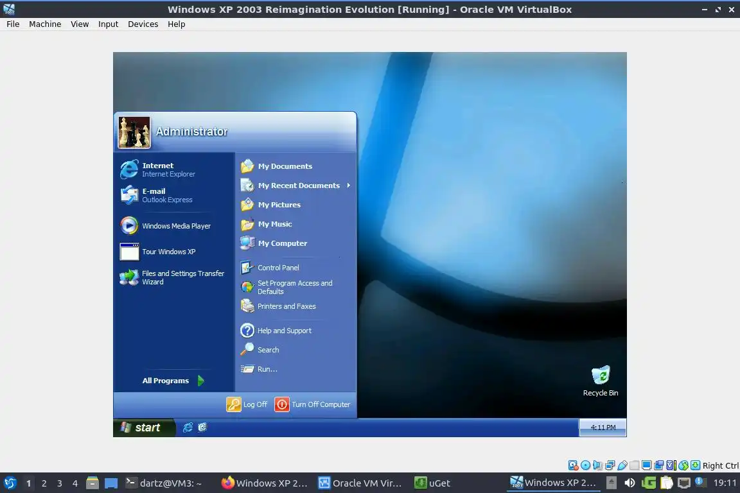Click removable media eject tray icon
The height and width of the screenshot is (493, 740).
click(x=611, y=483)
